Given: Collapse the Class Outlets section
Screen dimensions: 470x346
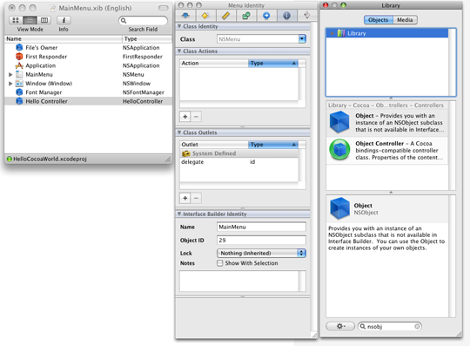Looking at the screenshot, I should (x=179, y=132).
